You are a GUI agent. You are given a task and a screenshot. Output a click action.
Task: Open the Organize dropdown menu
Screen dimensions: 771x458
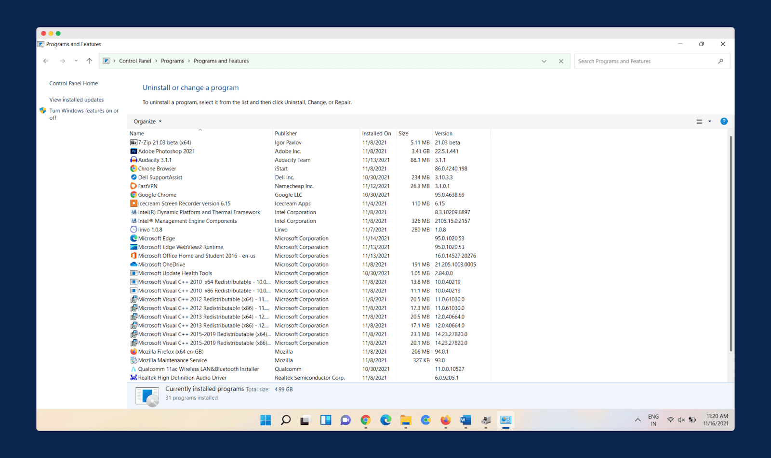tap(147, 122)
